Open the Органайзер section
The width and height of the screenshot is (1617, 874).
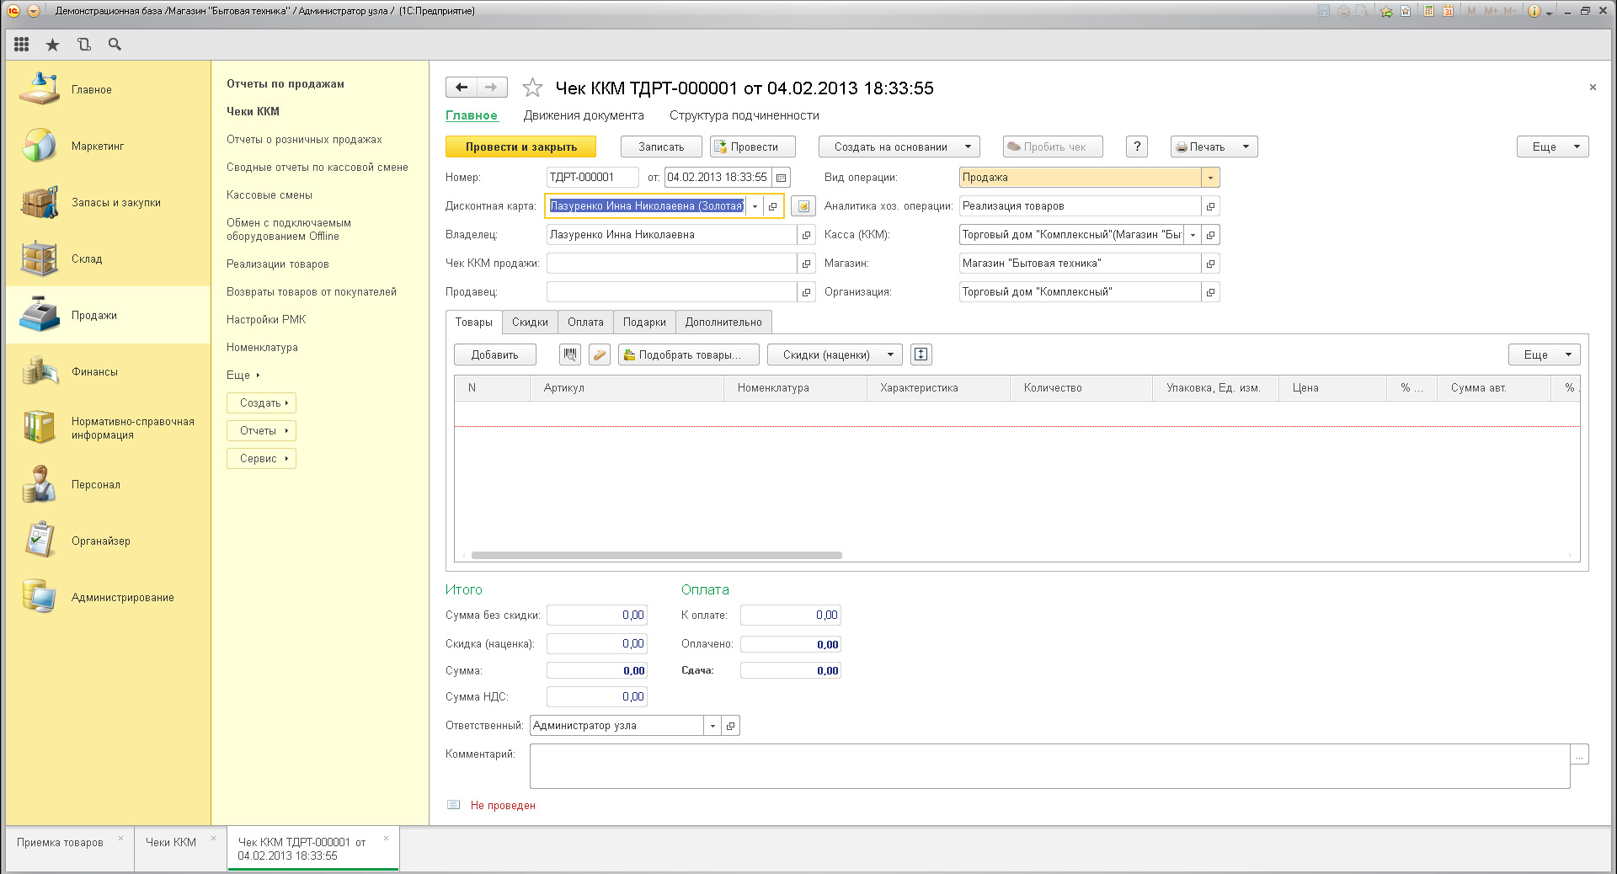(108, 541)
